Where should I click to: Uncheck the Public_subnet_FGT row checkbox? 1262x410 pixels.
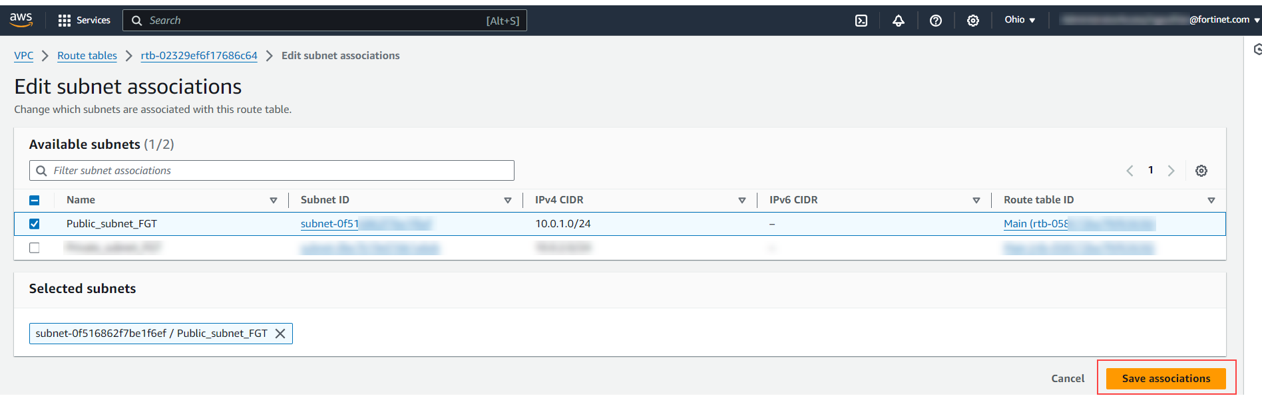35,224
